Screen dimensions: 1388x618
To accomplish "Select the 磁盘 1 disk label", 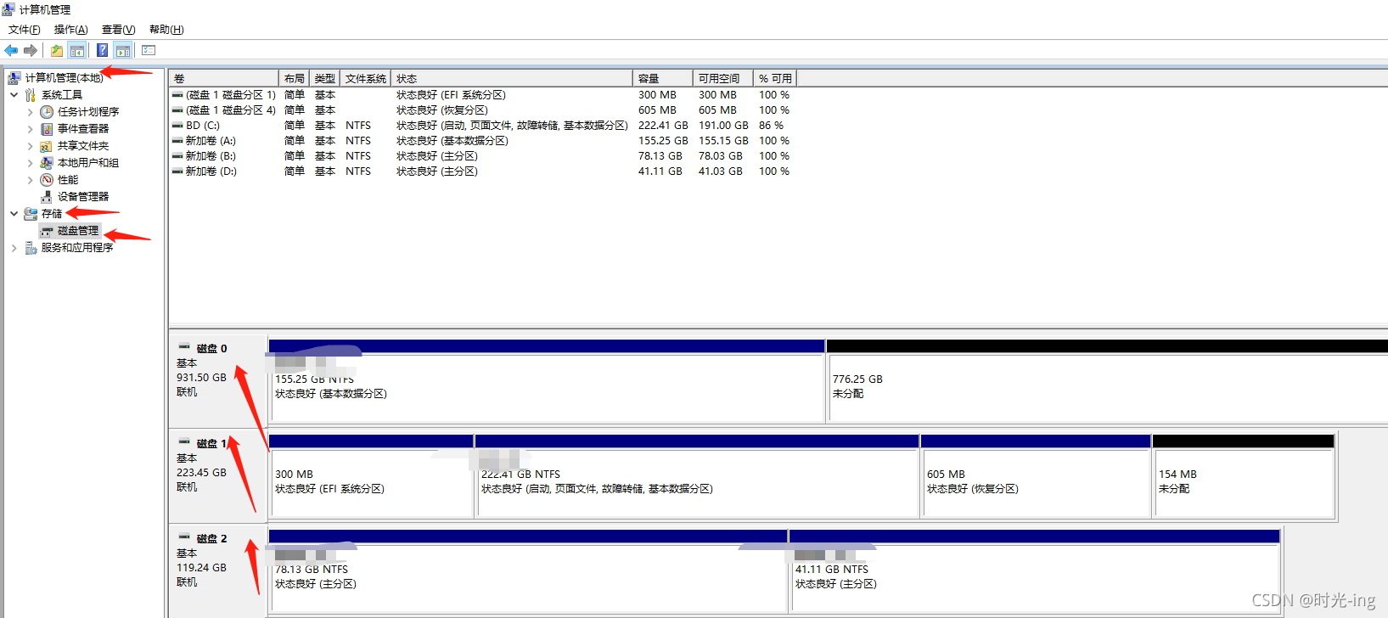I will (x=211, y=444).
